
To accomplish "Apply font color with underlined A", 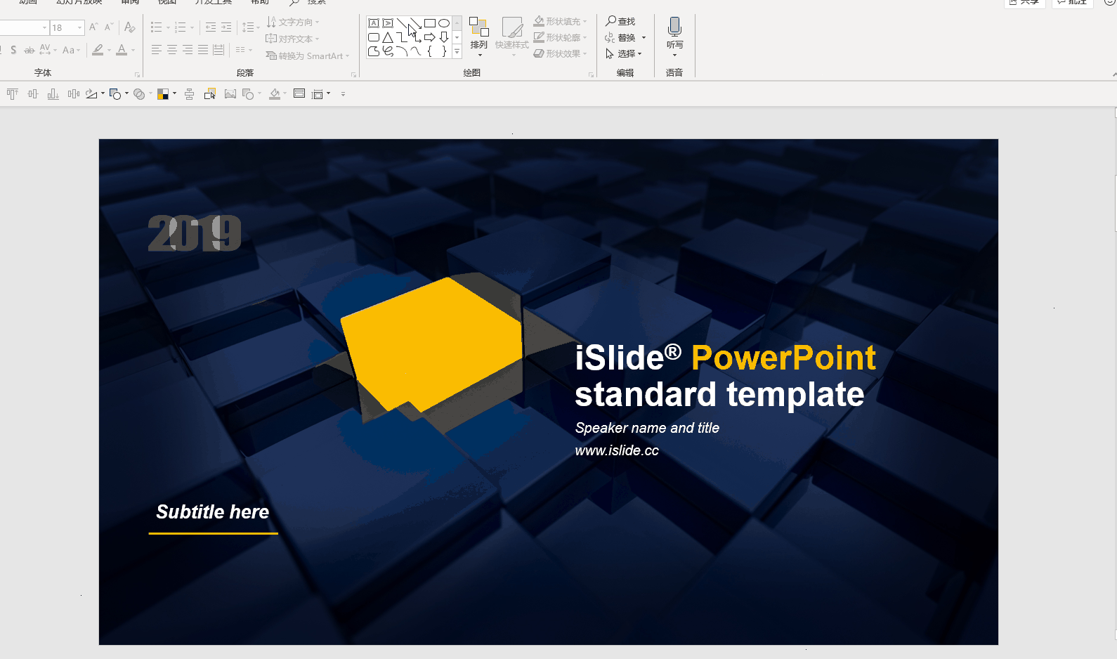I will (122, 50).
